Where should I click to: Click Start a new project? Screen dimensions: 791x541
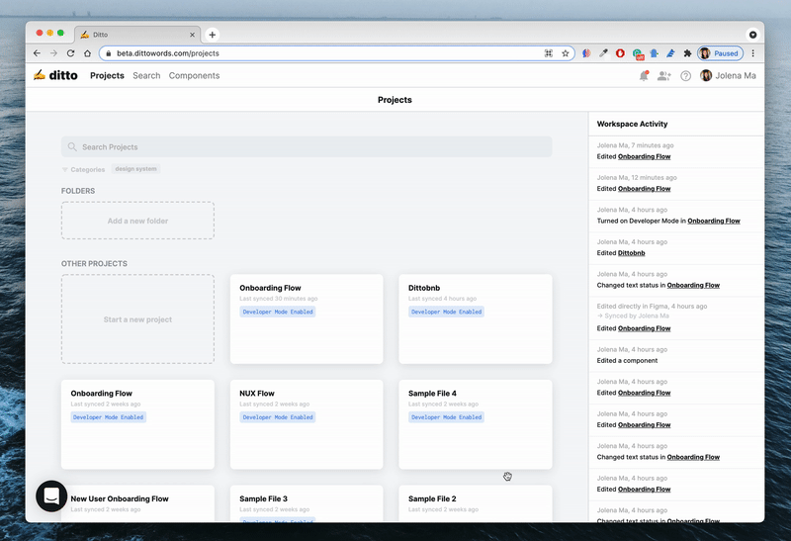(x=137, y=319)
